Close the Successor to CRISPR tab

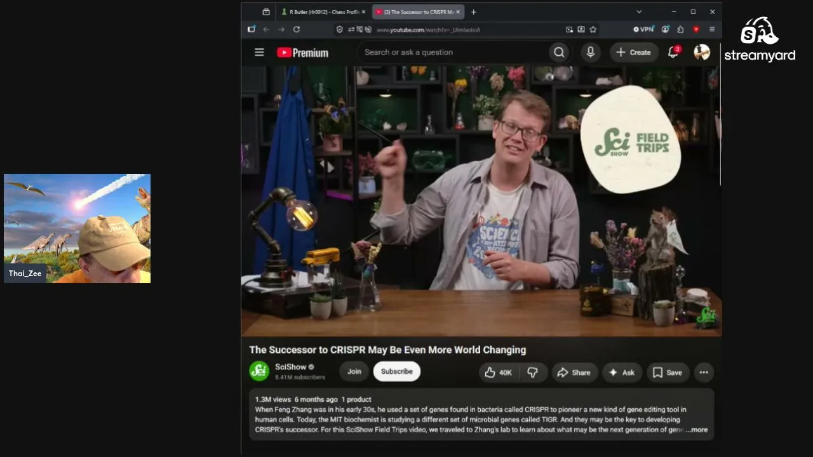(458, 11)
